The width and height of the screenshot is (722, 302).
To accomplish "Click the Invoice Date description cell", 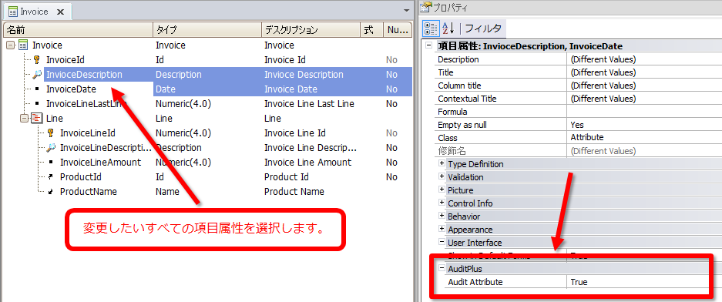I will pyautogui.click(x=290, y=89).
